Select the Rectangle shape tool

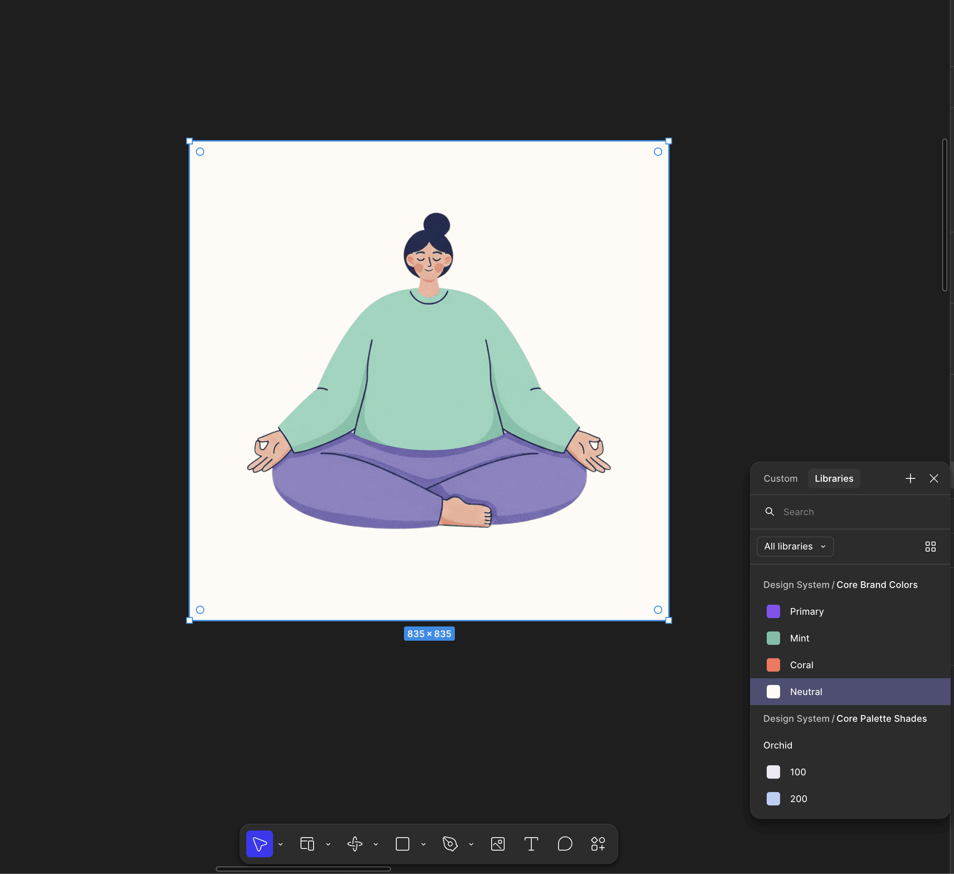402,844
